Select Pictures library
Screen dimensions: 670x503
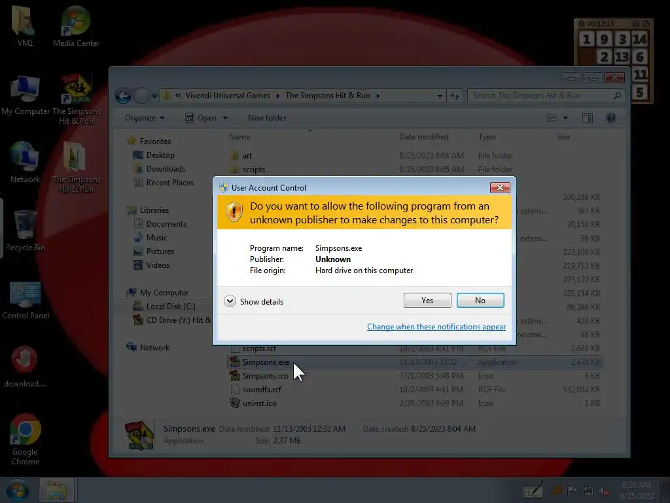point(154,251)
